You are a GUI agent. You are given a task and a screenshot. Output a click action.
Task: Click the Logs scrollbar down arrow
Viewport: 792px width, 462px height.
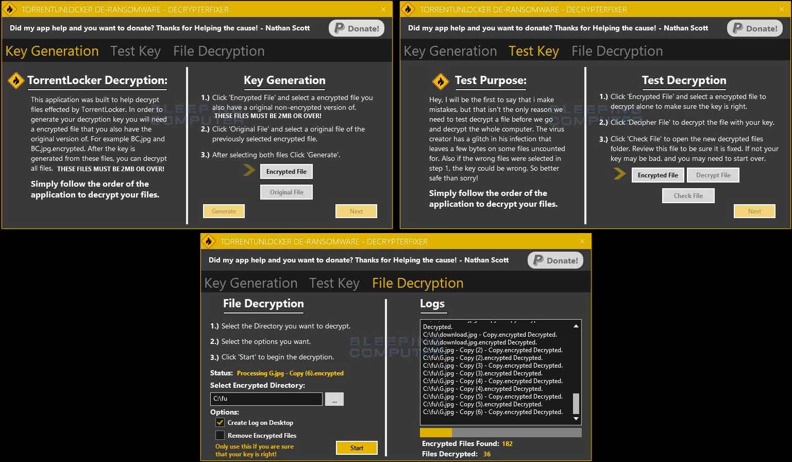tap(576, 419)
